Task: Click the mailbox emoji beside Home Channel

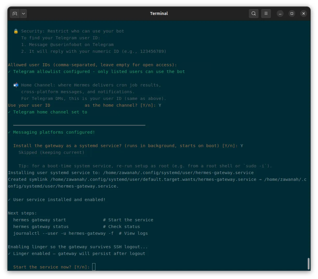Action: [16, 85]
